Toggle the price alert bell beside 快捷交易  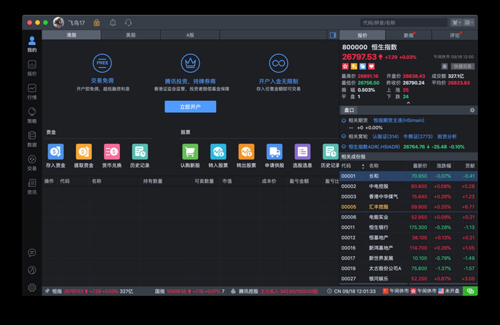445,66
